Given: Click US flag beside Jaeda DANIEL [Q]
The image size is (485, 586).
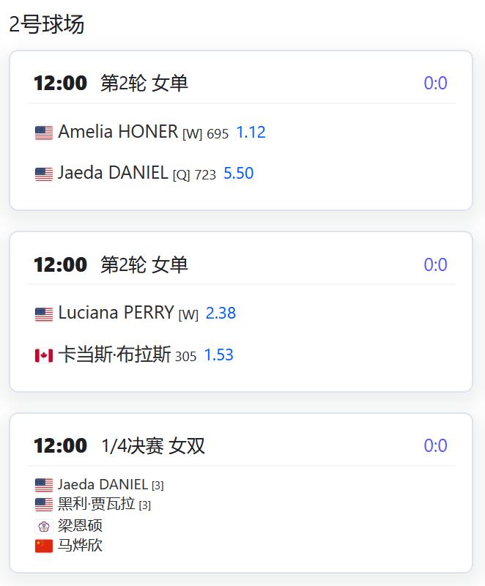Looking at the screenshot, I should point(44,174).
